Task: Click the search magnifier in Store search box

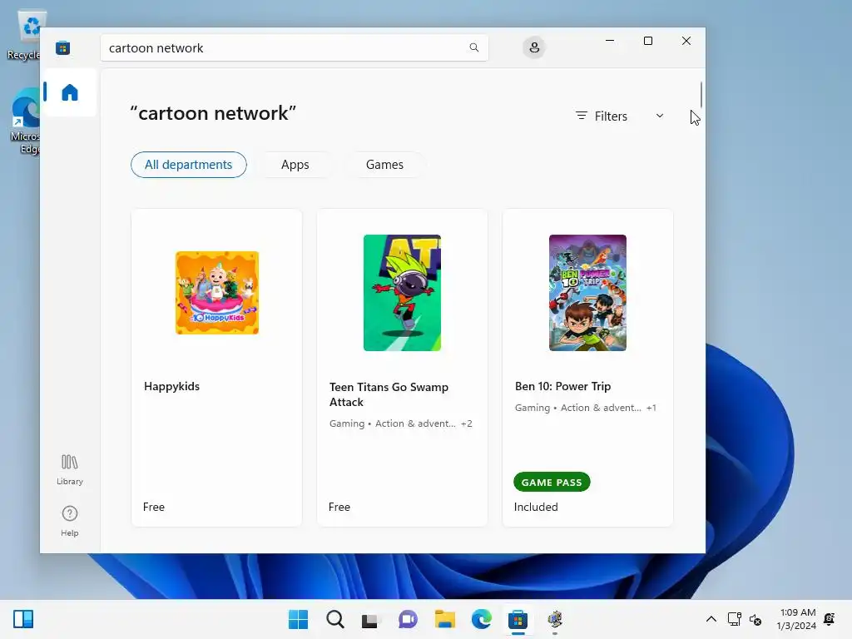Action: 473,47
